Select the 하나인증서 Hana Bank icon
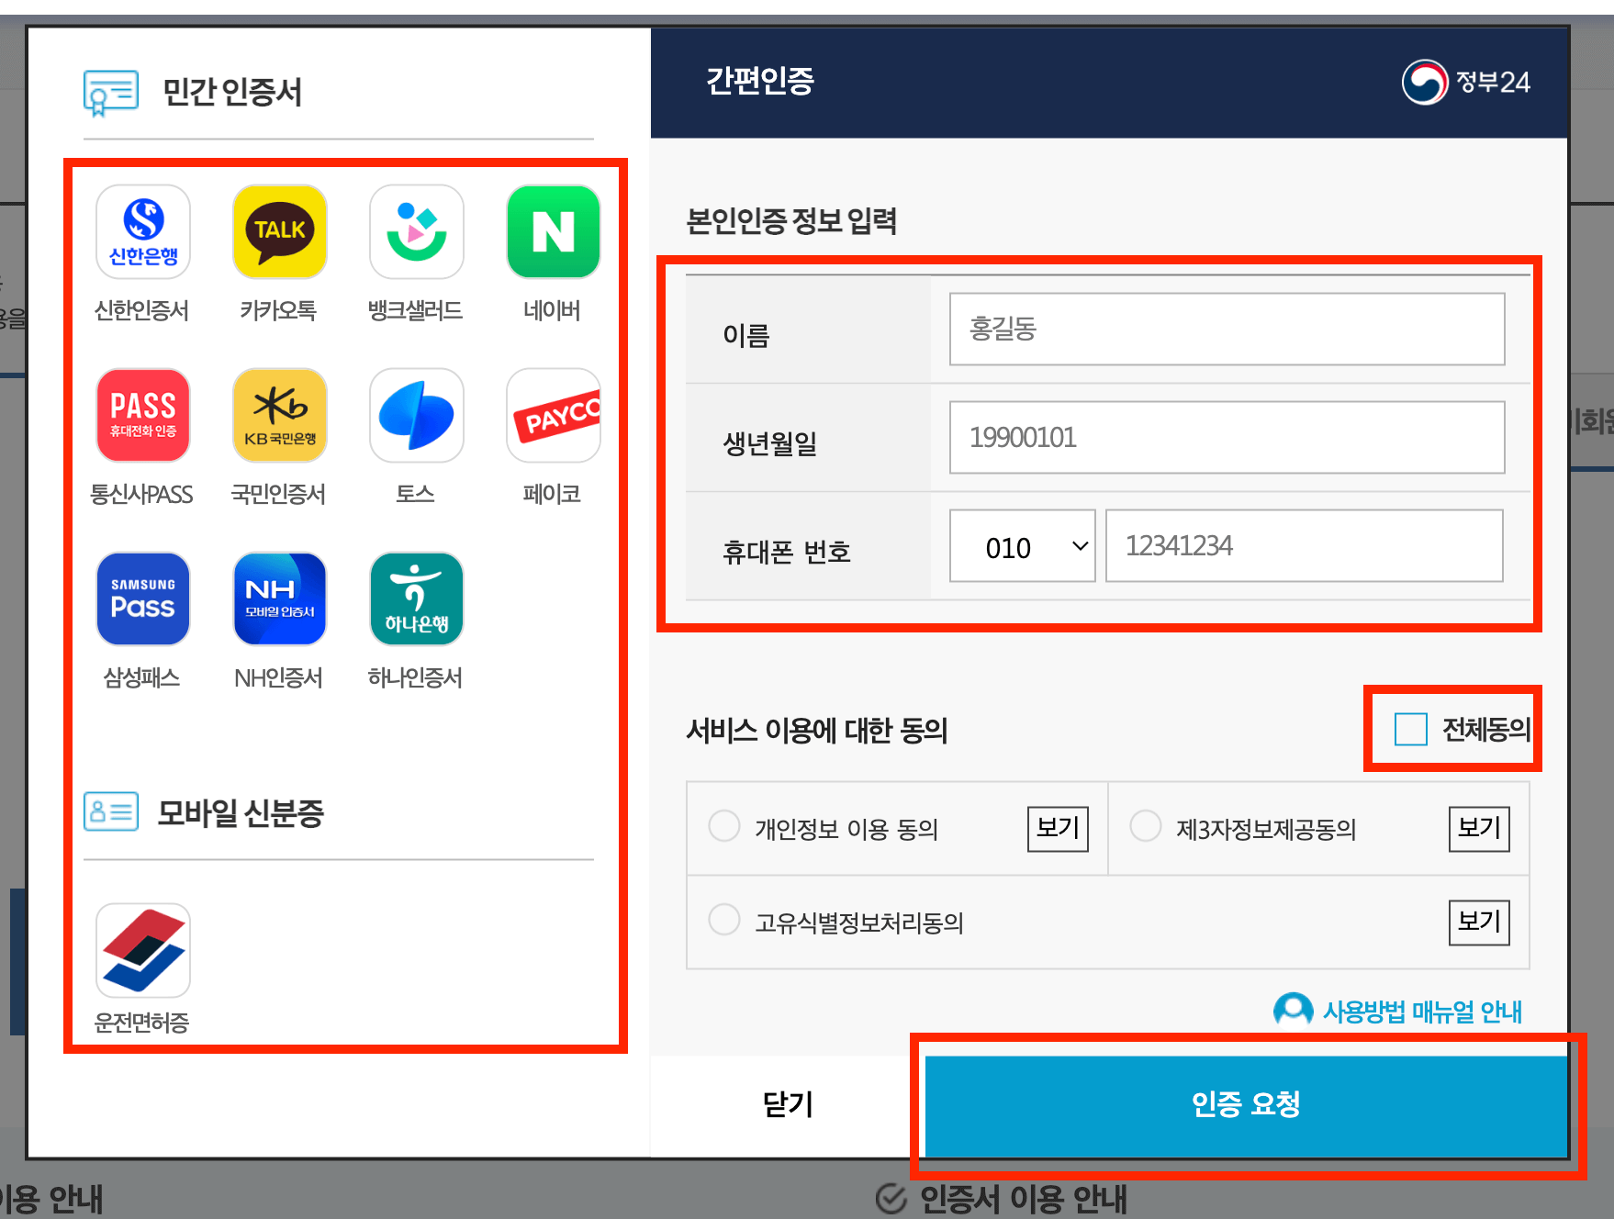This screenshot has width=1614, height=1219. tap(416, 598)
